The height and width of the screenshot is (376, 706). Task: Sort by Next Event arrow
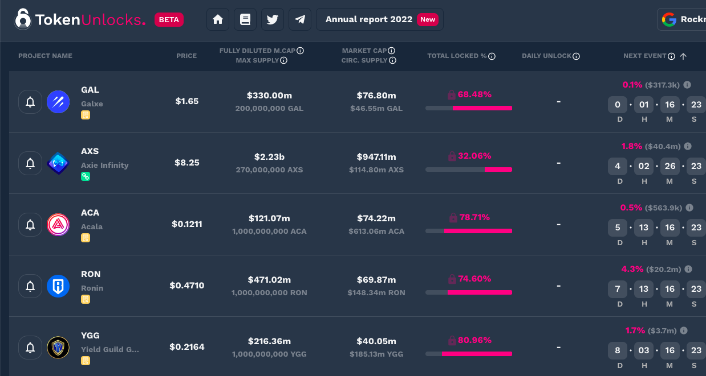[683, 56]
